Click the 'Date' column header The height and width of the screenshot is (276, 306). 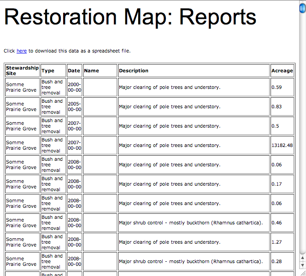click(x=74, y=70)
